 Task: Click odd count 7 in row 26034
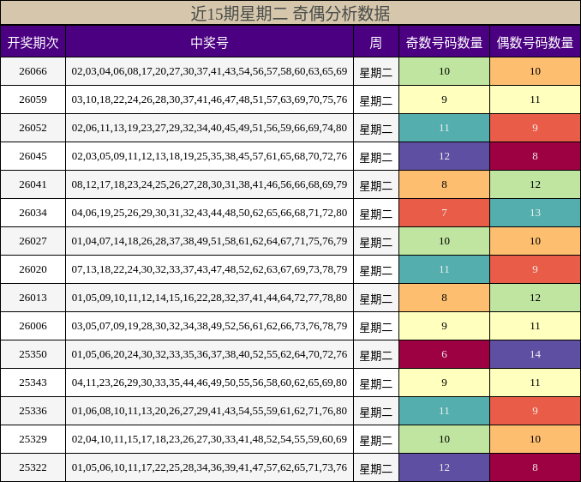pos(444,213)
